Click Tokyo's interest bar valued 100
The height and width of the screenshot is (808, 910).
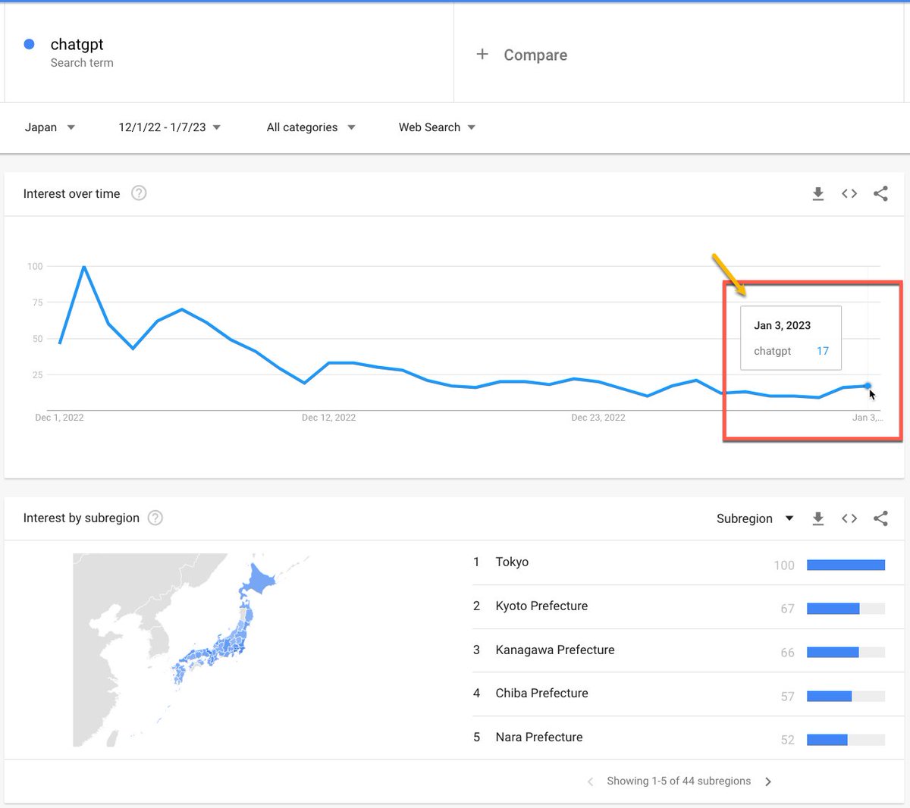point(846,565)
